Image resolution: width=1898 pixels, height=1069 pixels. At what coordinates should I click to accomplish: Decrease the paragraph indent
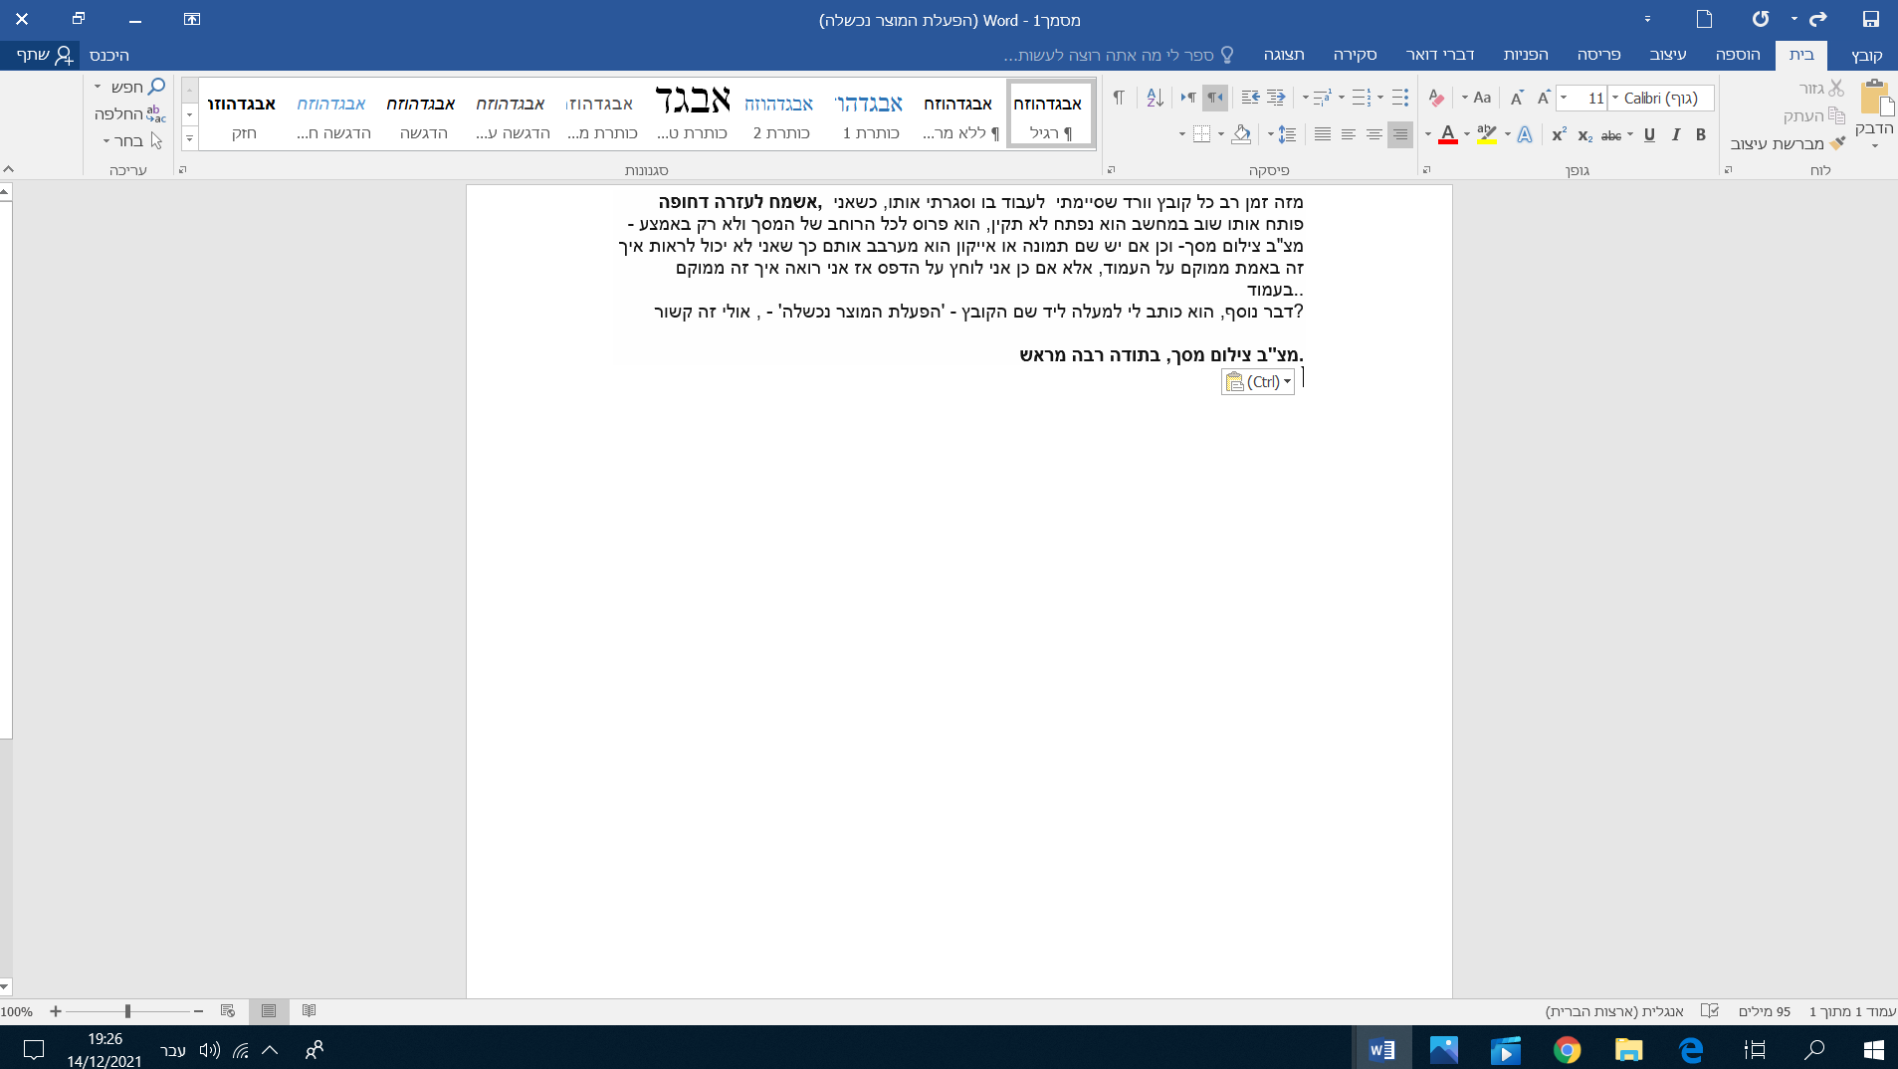(1276, 98)
